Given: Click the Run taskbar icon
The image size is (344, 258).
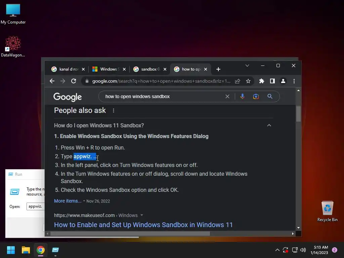Looking at the screenshot, I should [55, 250].
